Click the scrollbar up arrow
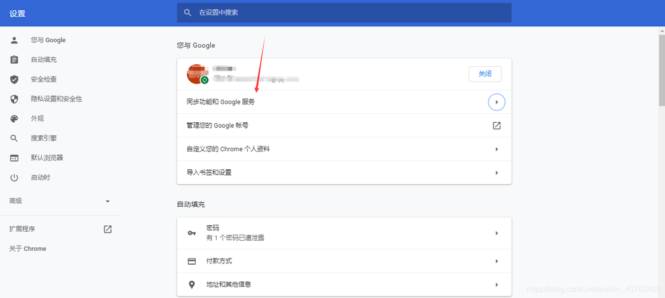 (x=661, y=31)
